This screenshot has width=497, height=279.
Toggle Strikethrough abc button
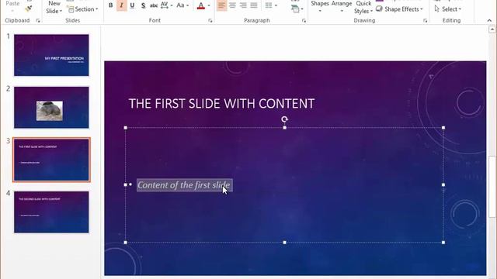coord(154,5)
